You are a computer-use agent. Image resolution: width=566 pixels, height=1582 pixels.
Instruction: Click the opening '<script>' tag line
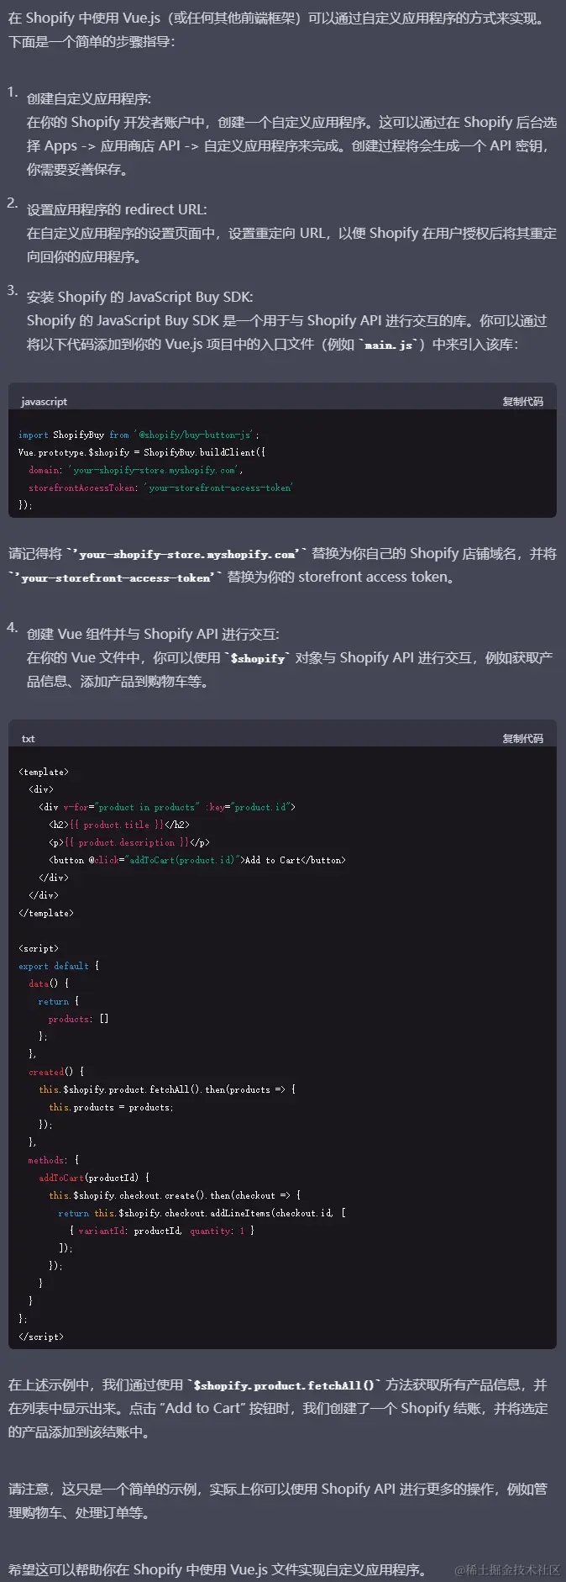click(39, 948)
